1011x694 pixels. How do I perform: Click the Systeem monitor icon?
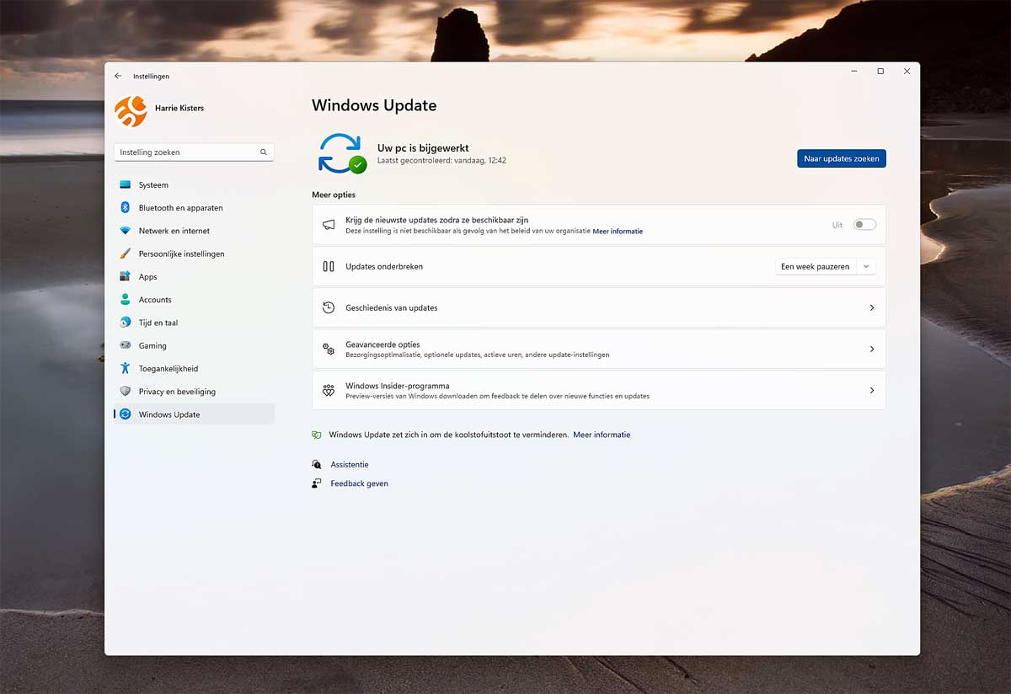coord(125,184)
